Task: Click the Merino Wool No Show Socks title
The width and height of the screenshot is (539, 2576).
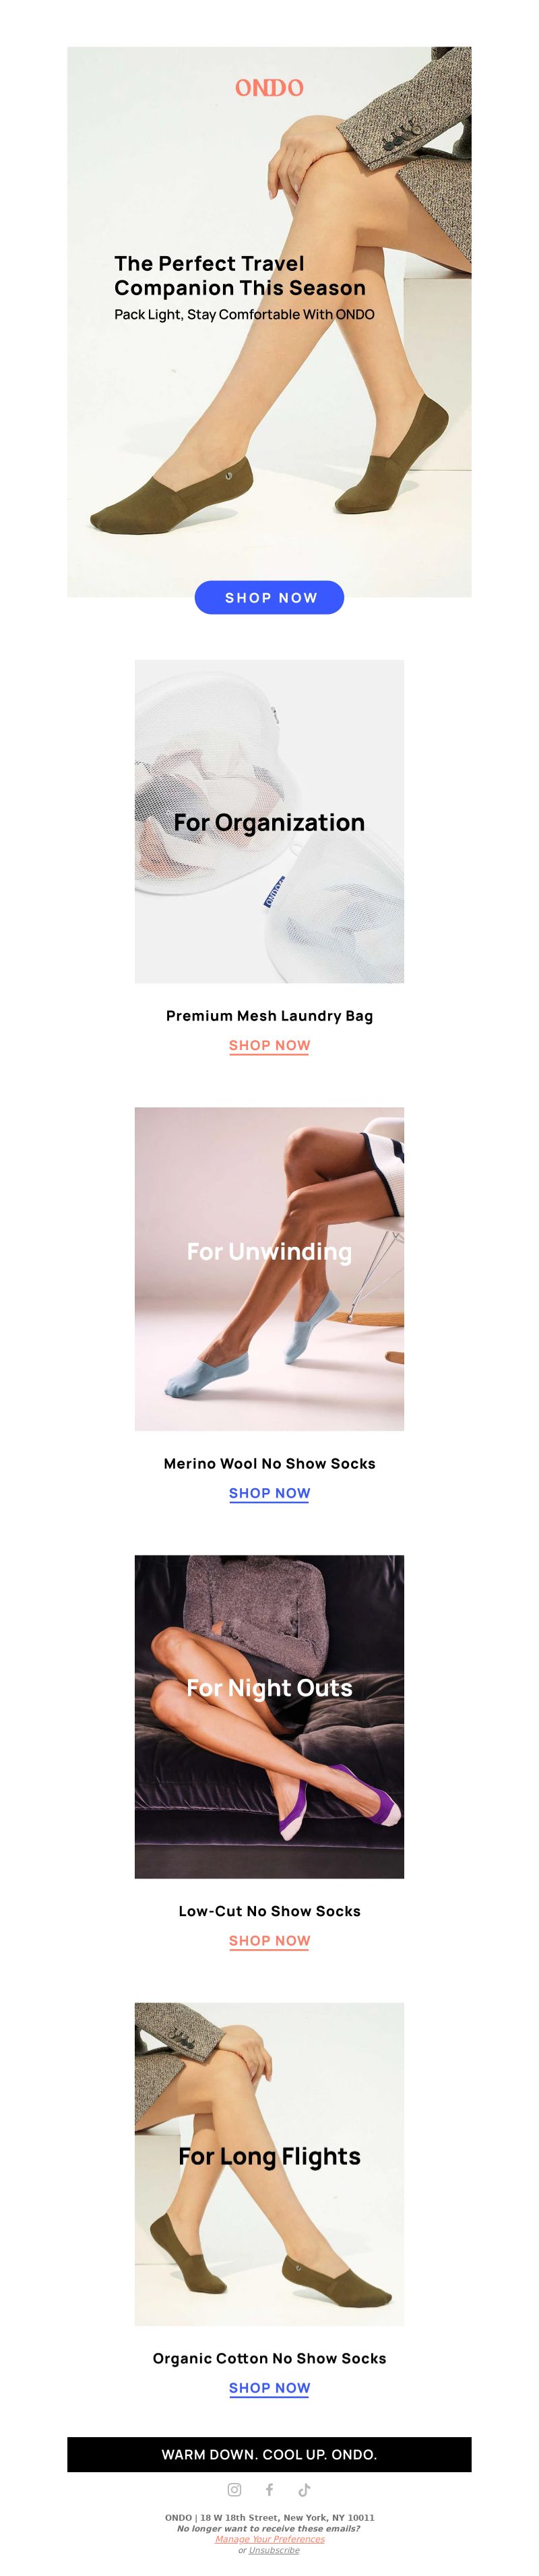Action: tap(269, 1463)
